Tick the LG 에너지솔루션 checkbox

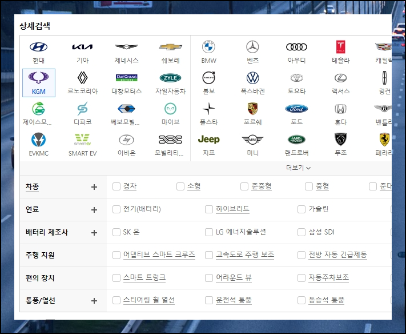pyautogui.click(x=208, y=232)
